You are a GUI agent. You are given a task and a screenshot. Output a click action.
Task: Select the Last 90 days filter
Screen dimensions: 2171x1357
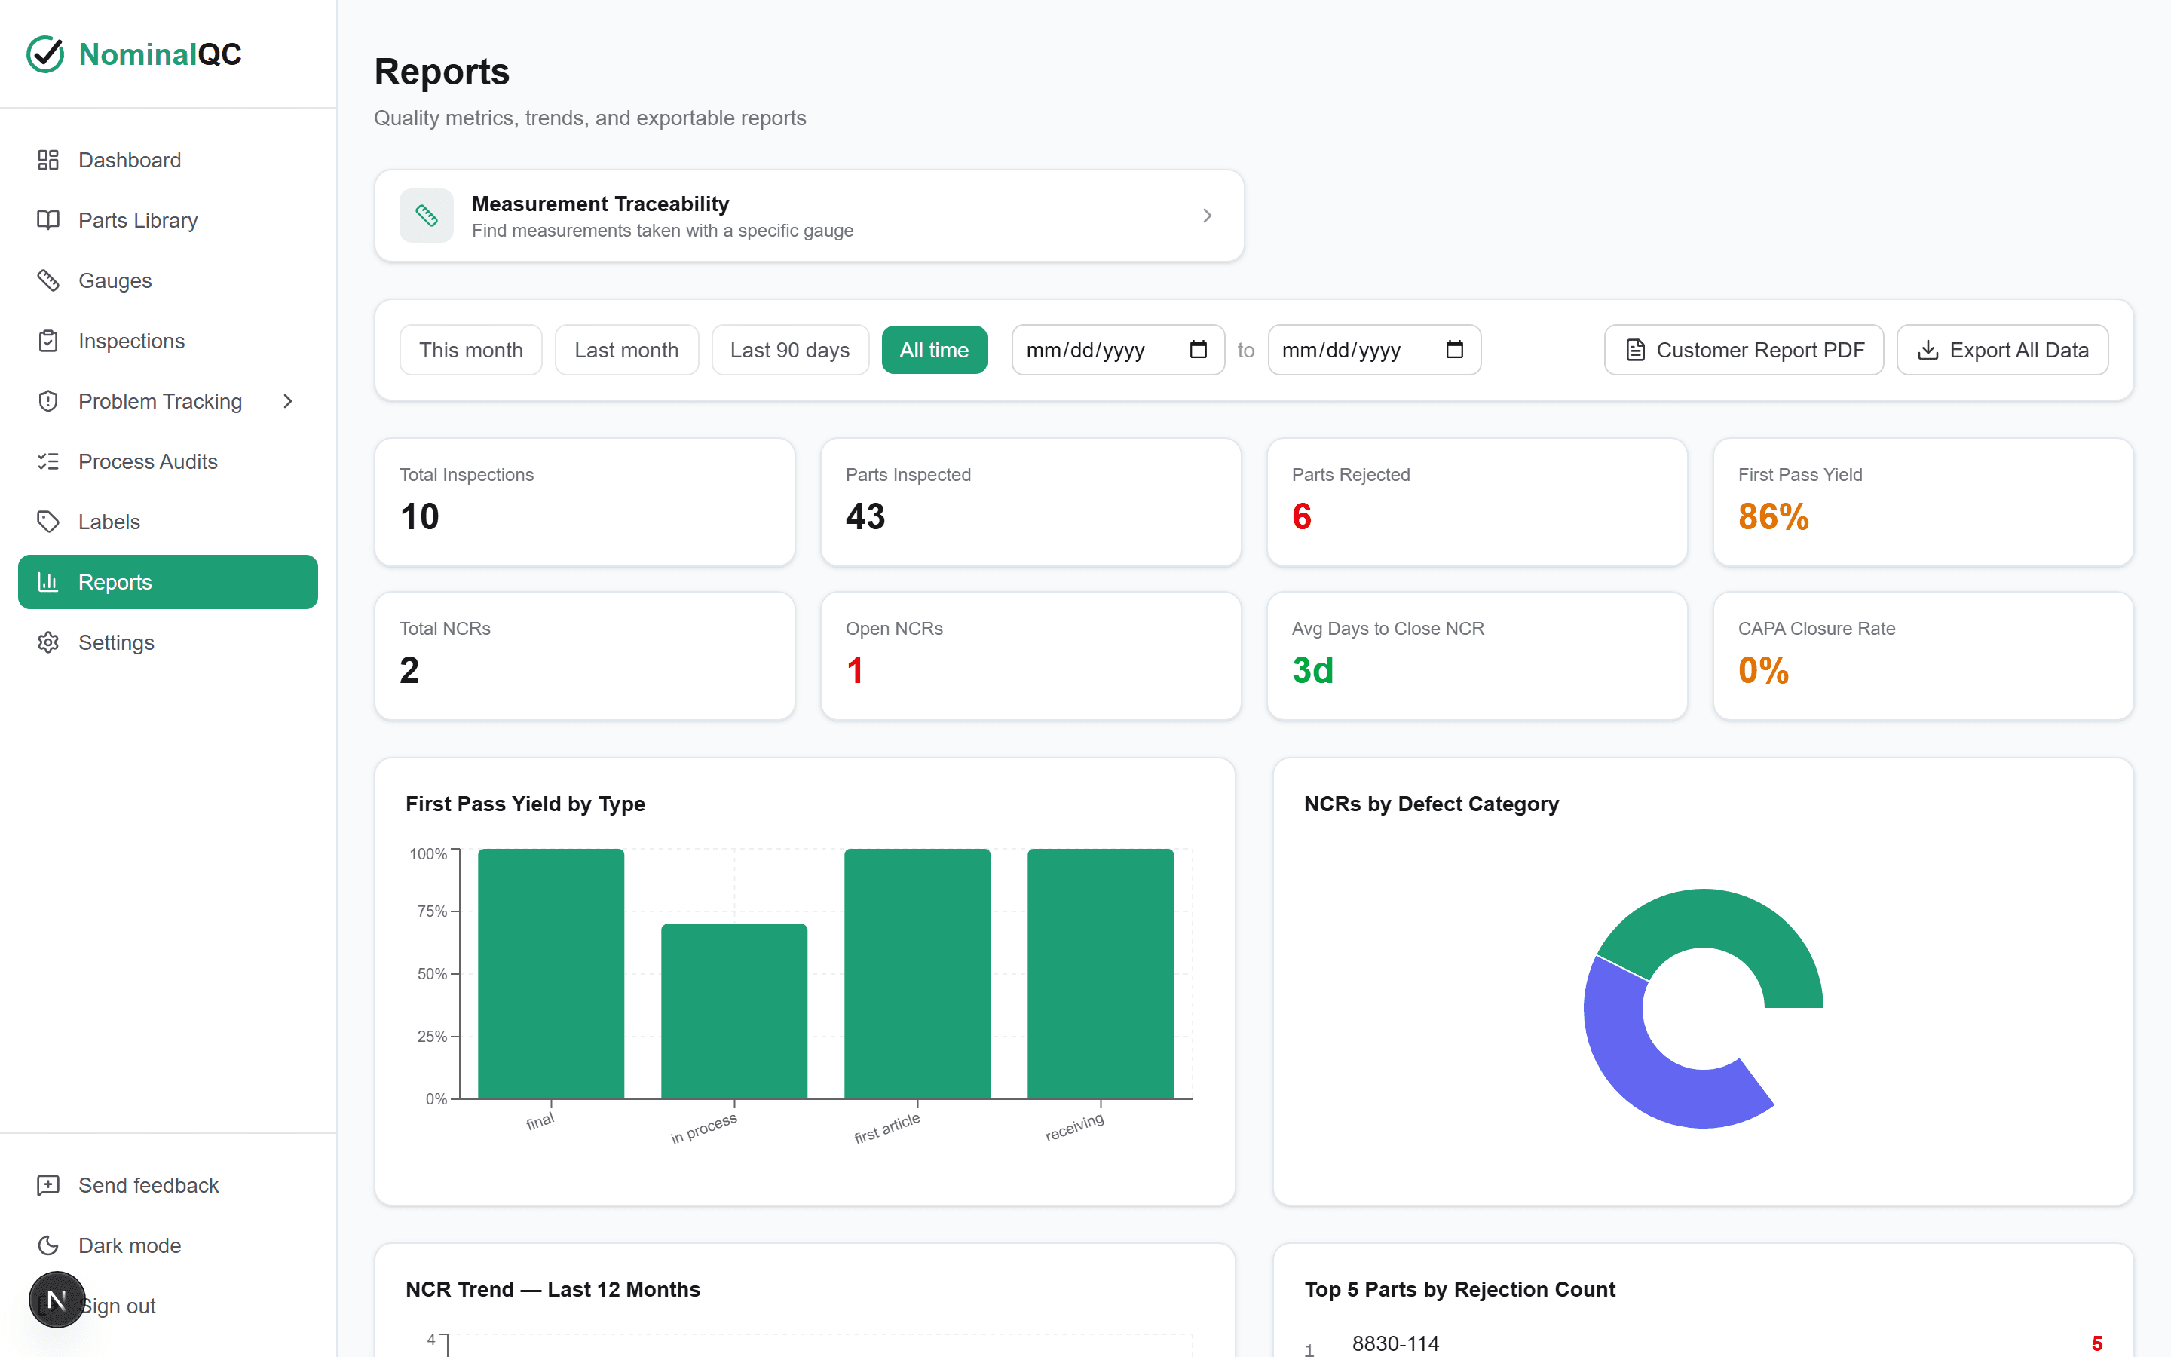pos(789,350)
